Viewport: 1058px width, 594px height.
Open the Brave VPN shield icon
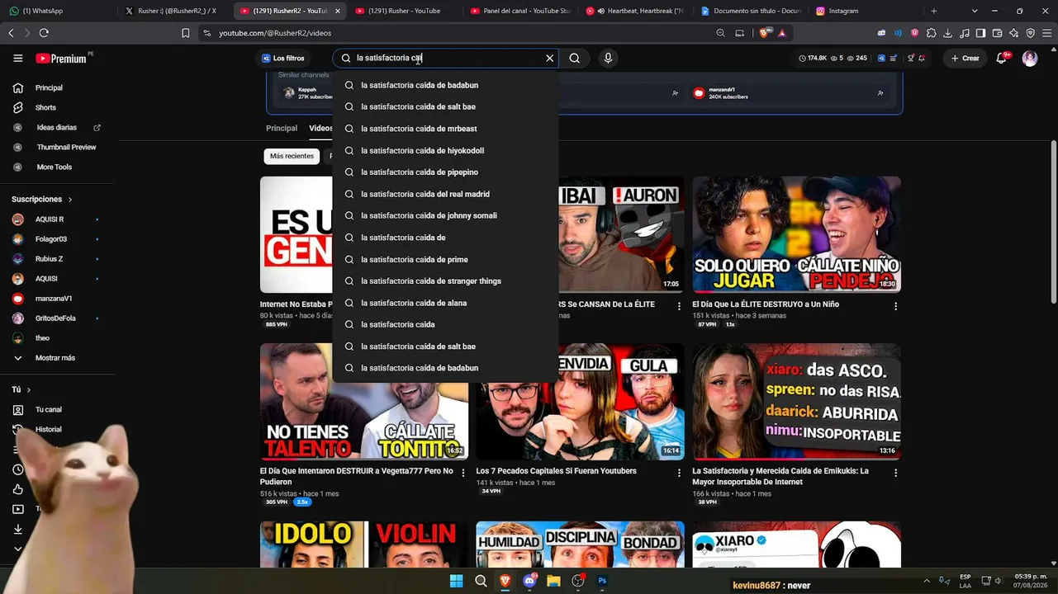click(x=1030, y=33)
